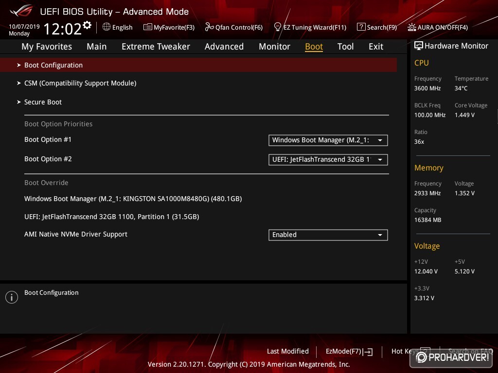This screenshot has width=498, height=373.
Task: Click the info circle icon
Action: (12, 297)
